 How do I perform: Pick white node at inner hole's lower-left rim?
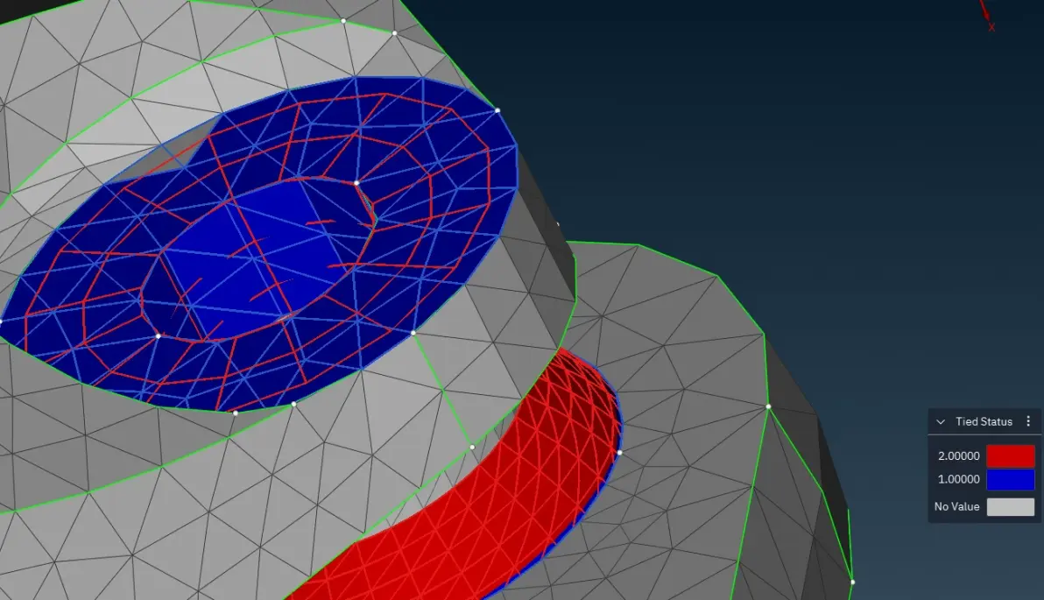(x=158, y=336)
